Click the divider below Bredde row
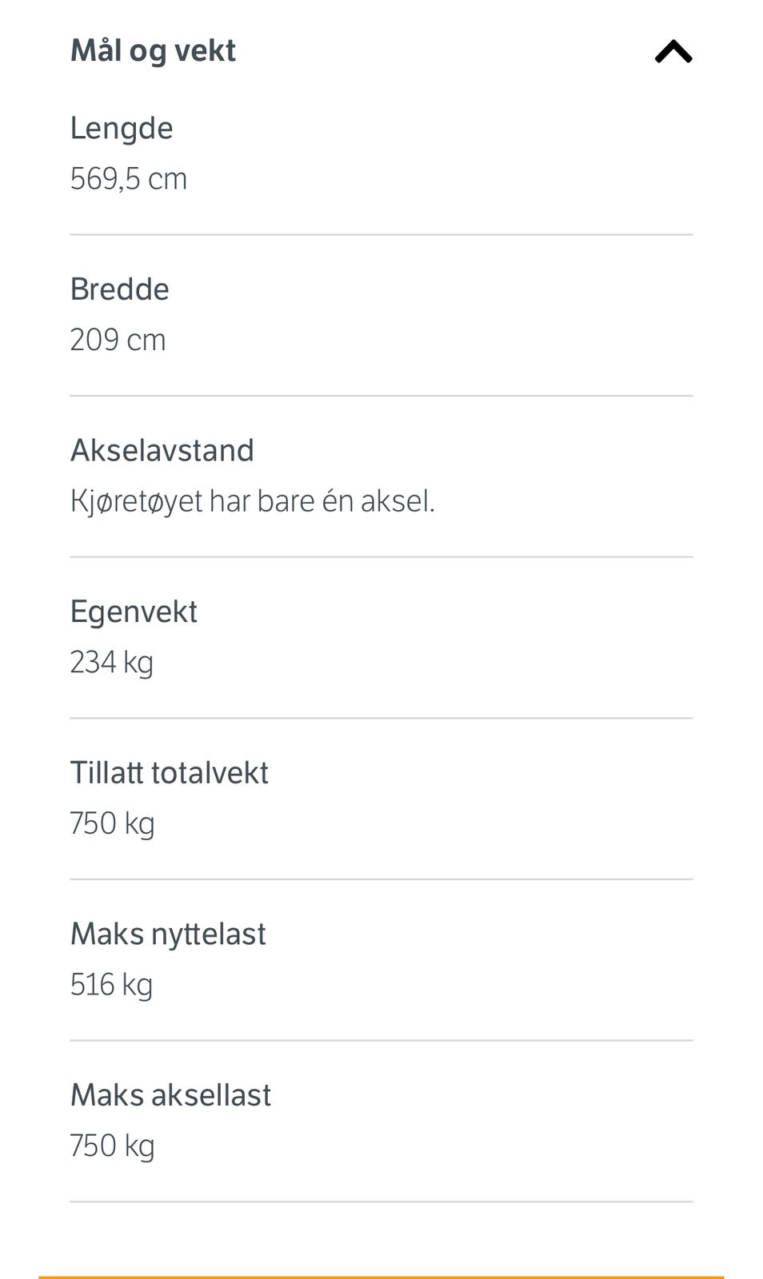The image size is (763, 1279). point(381,396)
